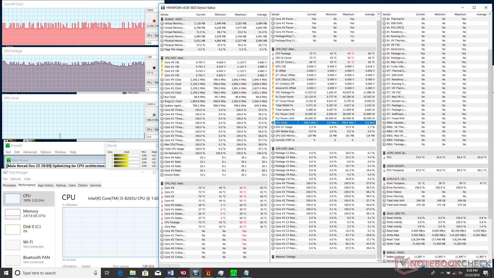Click the Task View icon
This screenshot has width=494, height=278.
pos(107,273)
